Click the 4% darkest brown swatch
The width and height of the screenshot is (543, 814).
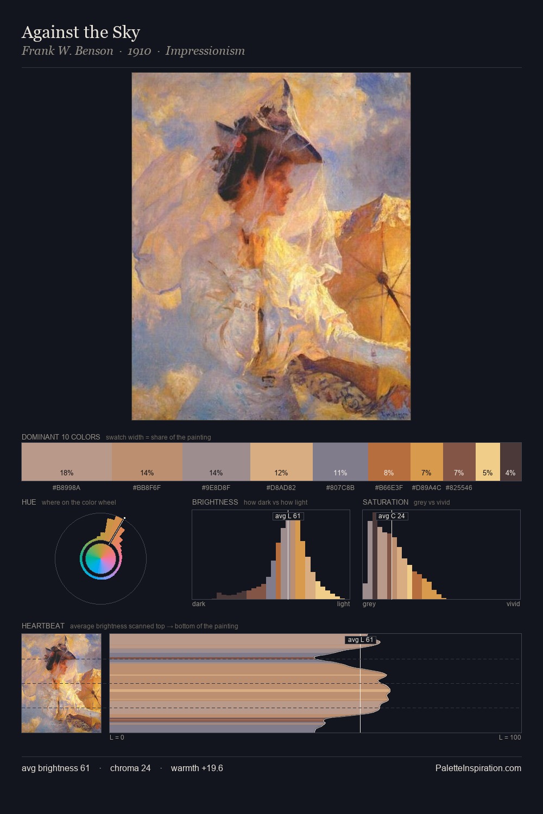coord(510,462)
